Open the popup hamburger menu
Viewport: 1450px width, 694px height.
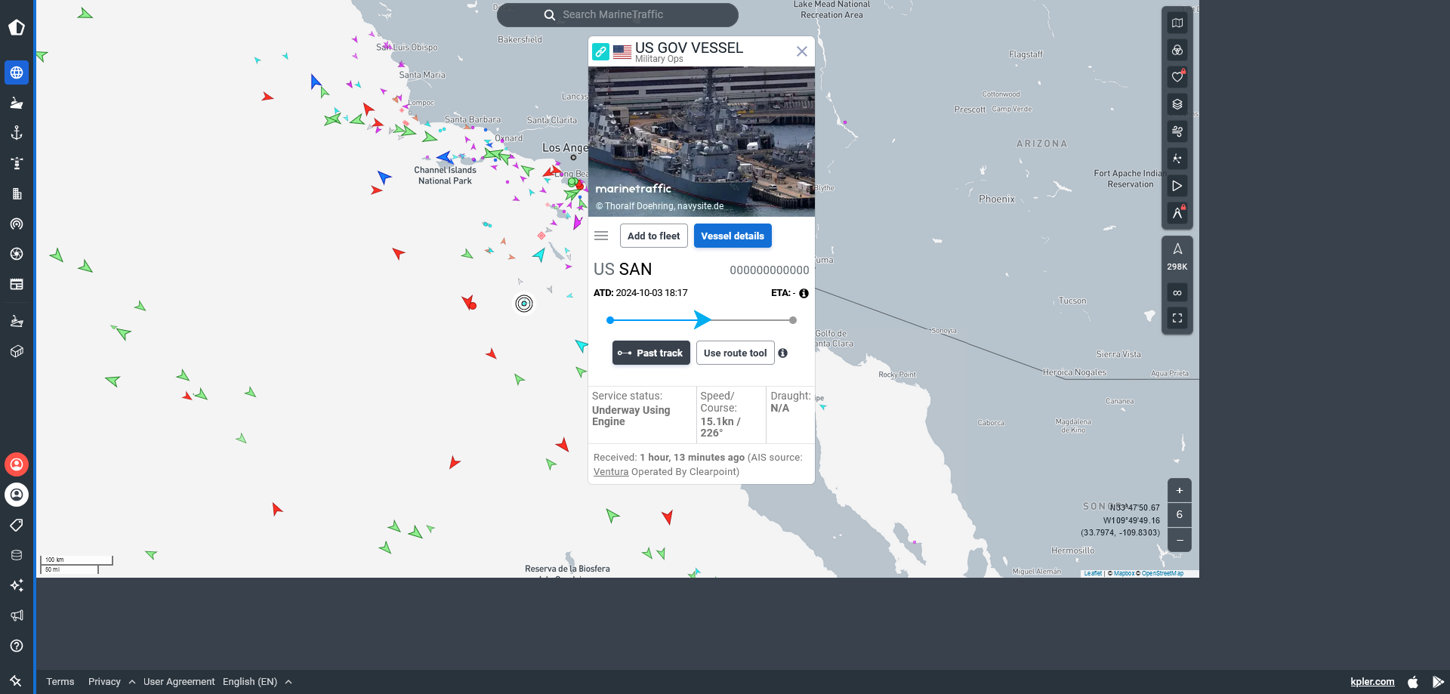[601, 236]
